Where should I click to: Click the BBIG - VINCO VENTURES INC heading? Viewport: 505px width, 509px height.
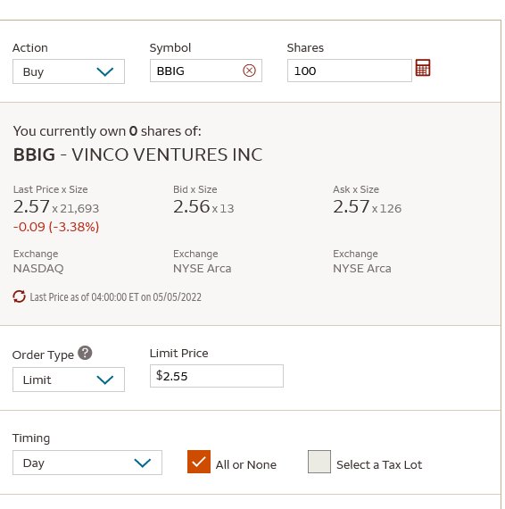[x=137, y=154]
